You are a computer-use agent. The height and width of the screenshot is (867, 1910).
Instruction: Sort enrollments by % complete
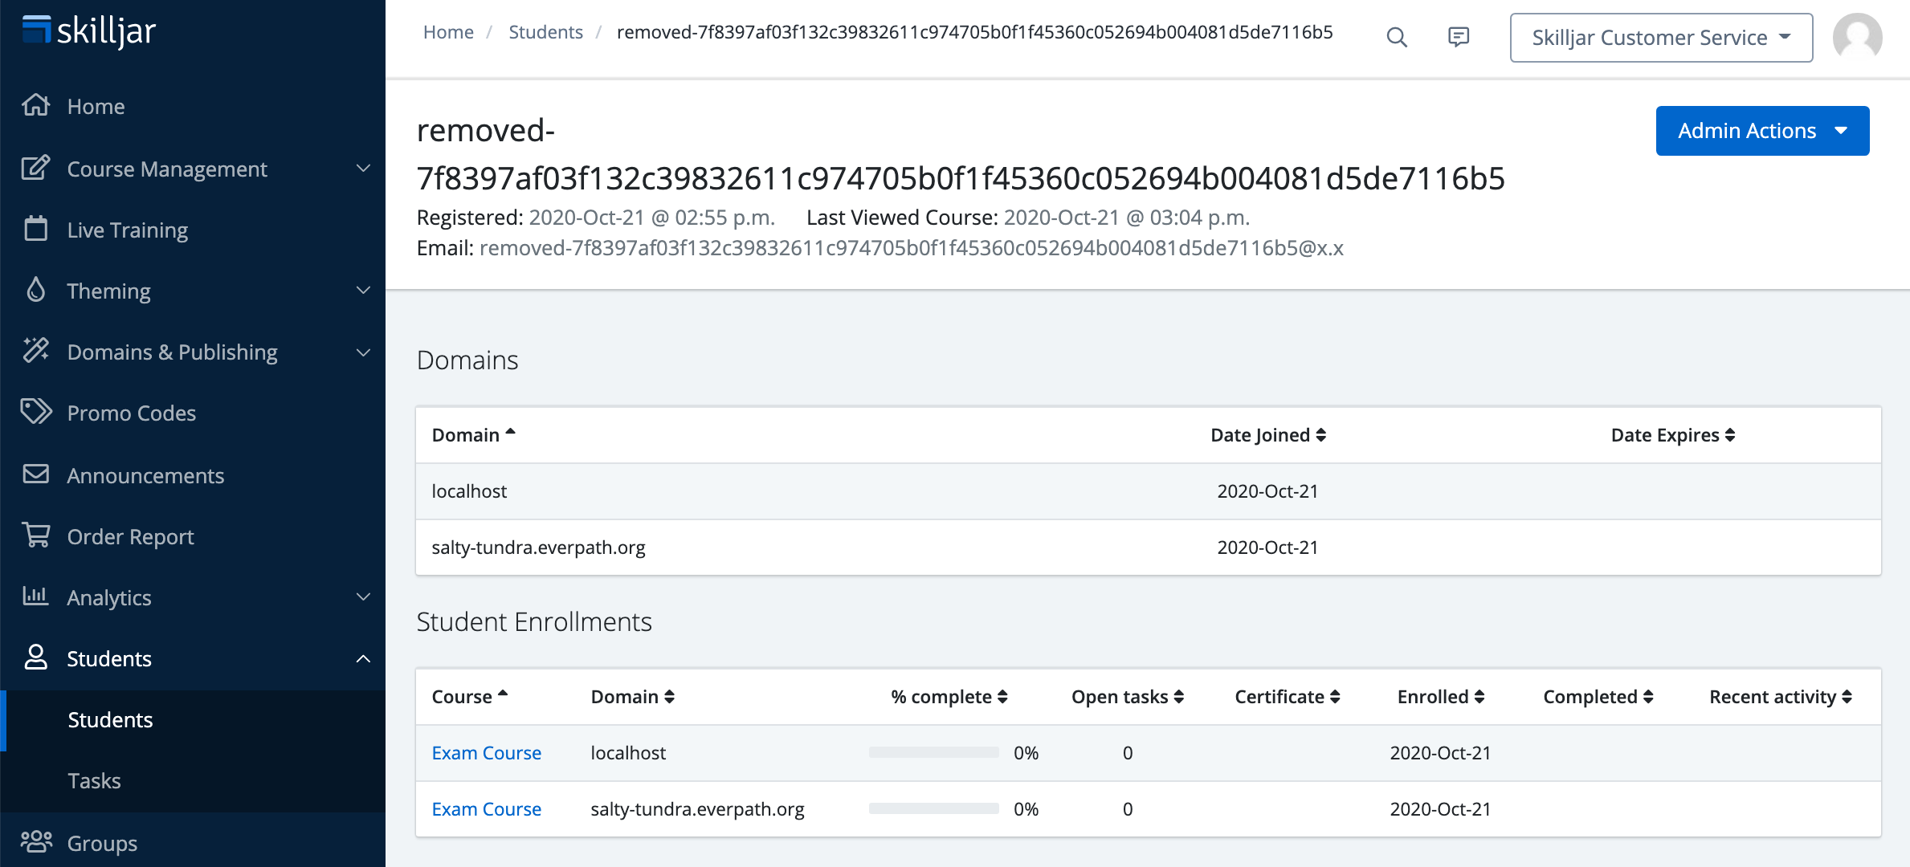point(949,697)
